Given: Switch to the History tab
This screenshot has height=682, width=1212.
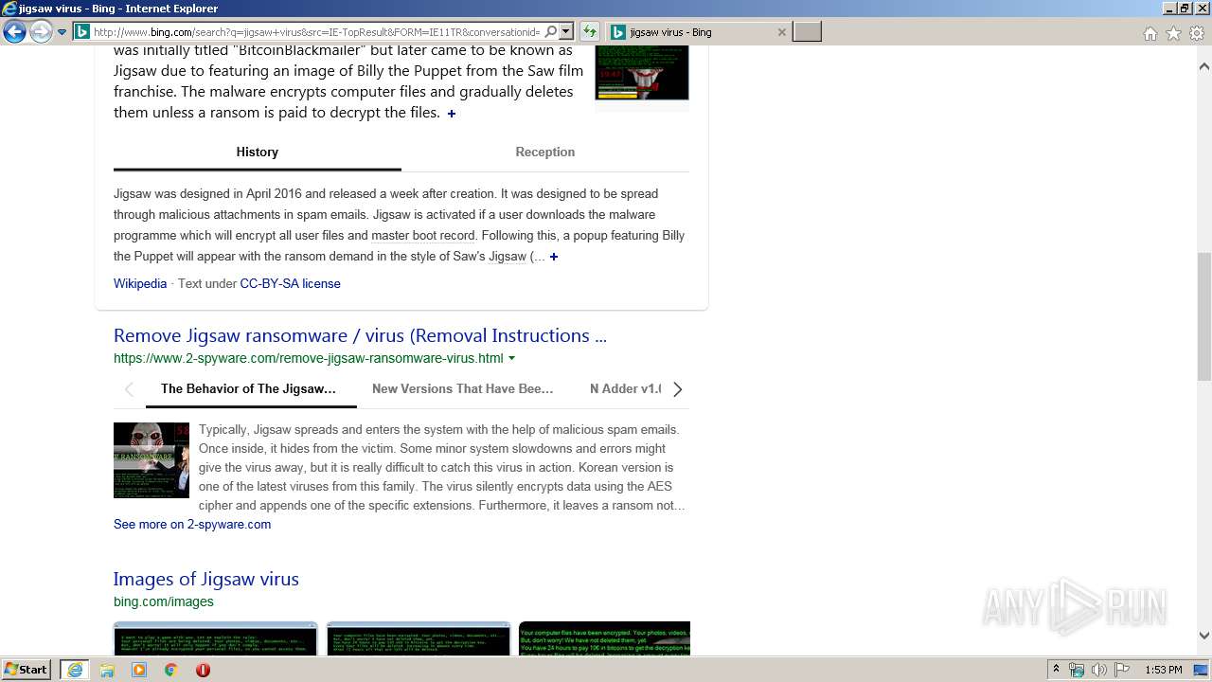Looking at the screenshot, I should (258, 152).
